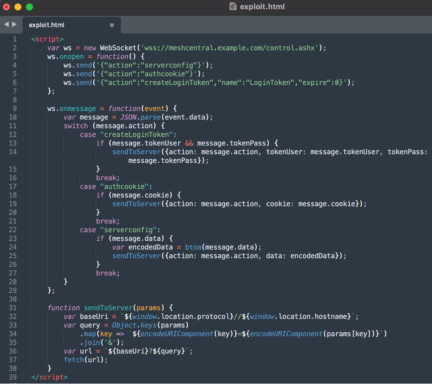432x384 pixels.
Task: Click the break statement on line 16
Action: [x=108, y=178]
